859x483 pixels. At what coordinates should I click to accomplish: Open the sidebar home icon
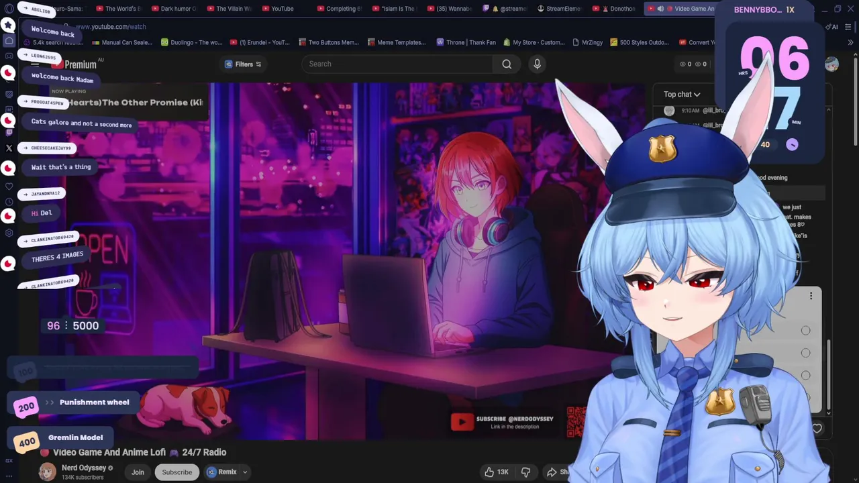pyautogui.click(x=9, y=40)
